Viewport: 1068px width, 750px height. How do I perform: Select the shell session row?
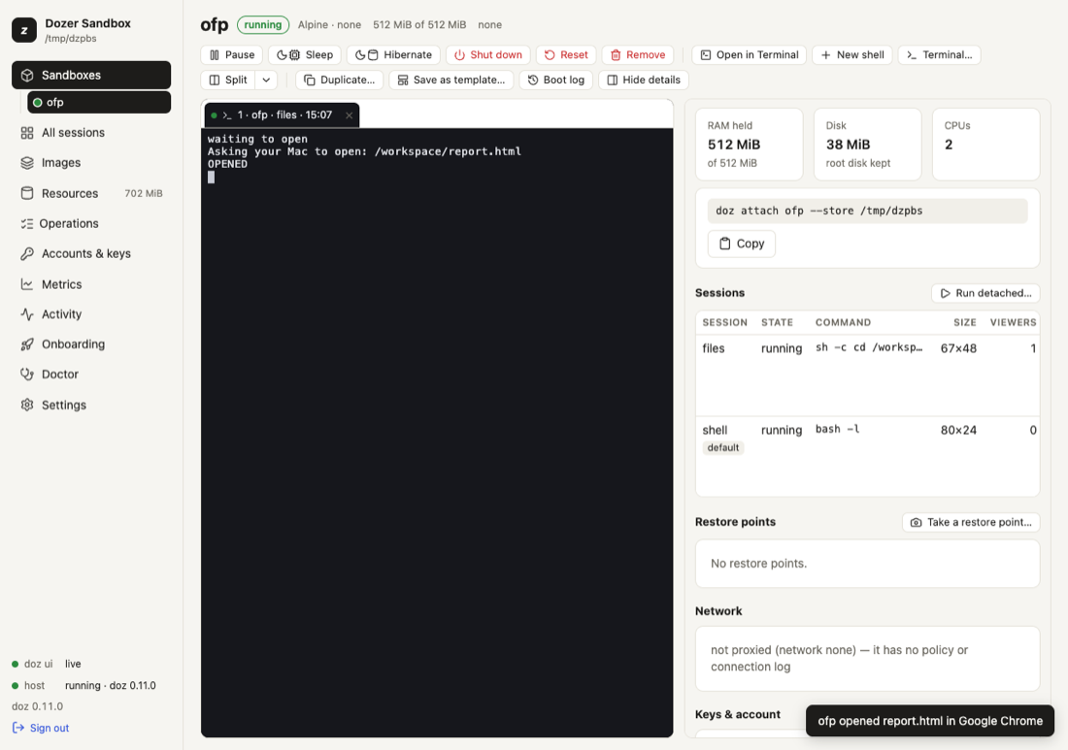[x=868, y=456]
